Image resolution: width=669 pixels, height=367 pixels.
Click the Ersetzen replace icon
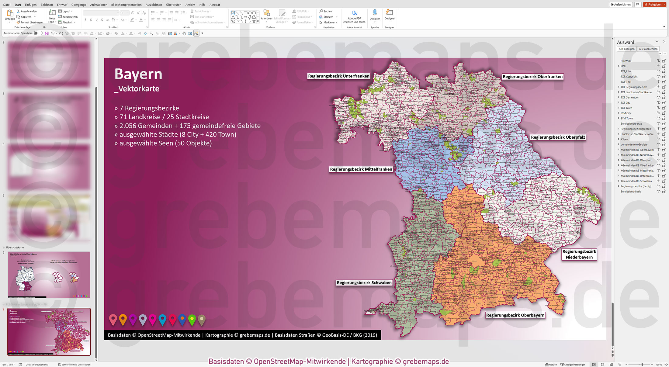click(x=321, y=17)
